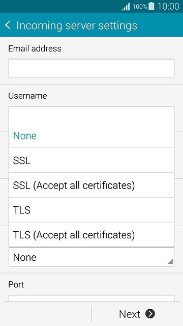The width and height of the screenshot is (183, 326).
Task: Tap the dropdown triangle on security field
Action: 170,261
